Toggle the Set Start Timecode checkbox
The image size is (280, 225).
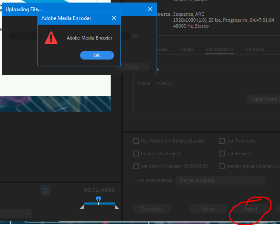pyautogui.click(x=136, y=166)
